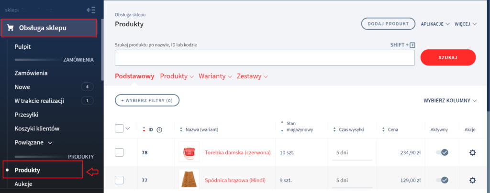The width and height of the screenshot is (490, 193).
Task: Click the product search input field
Action: coord(265,57)
